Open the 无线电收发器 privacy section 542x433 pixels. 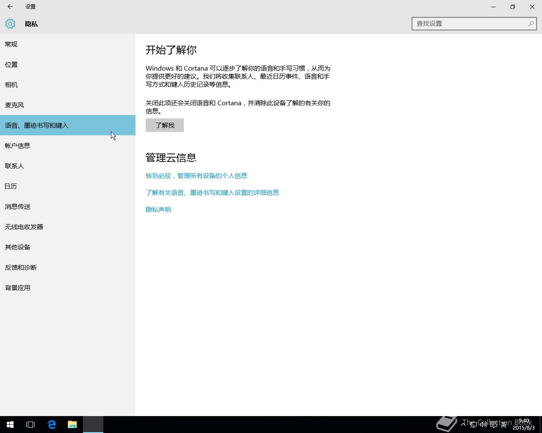pos(68,227)
